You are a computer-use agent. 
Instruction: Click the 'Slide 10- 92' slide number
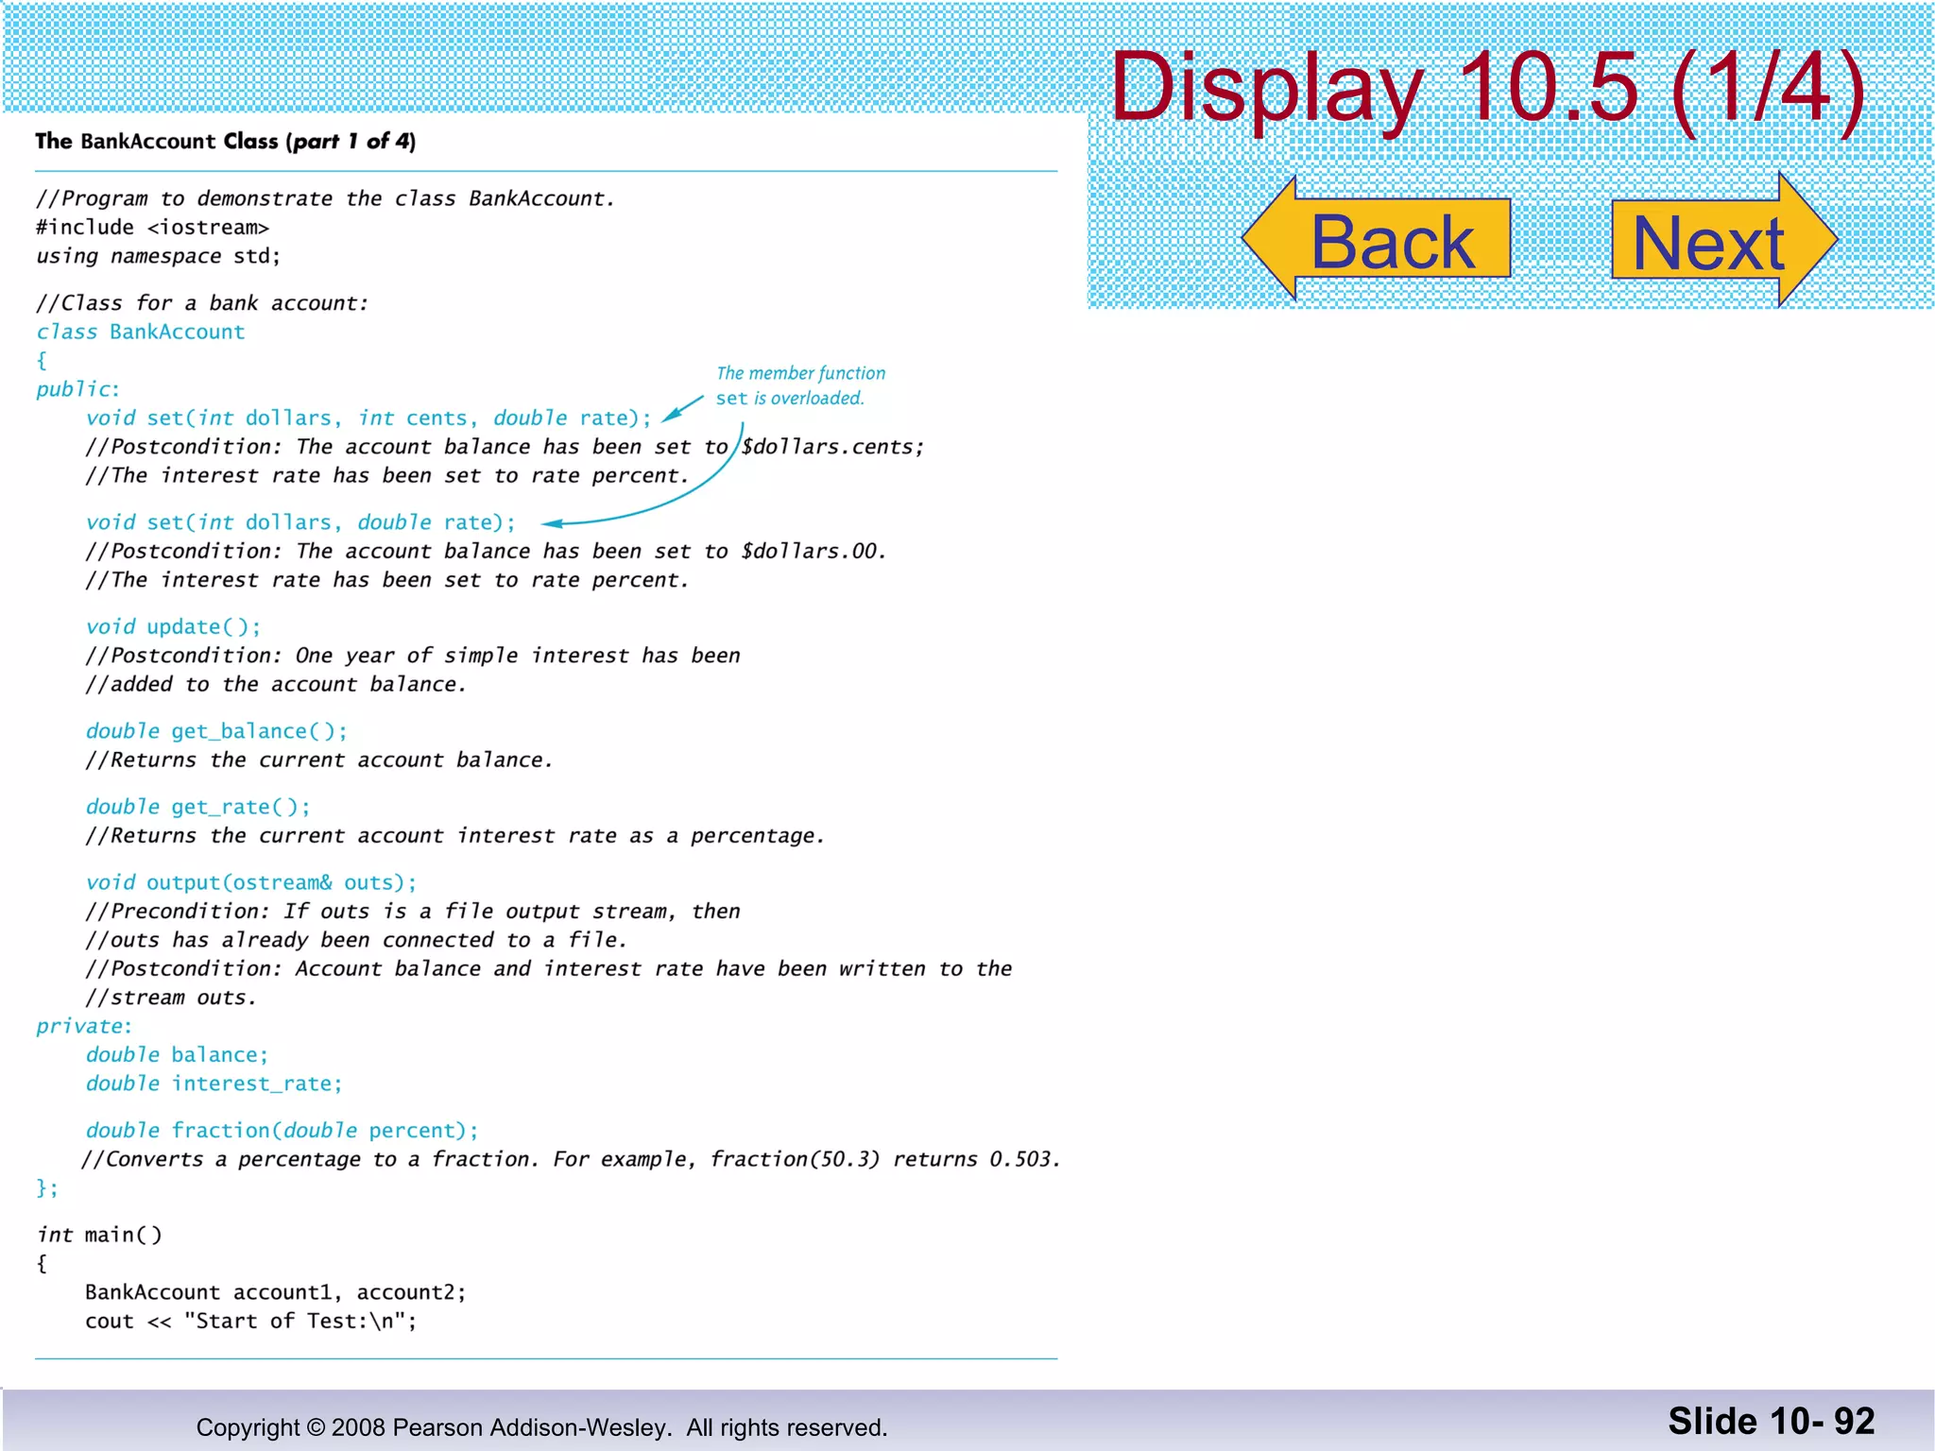click(x=1771, y=1422)
